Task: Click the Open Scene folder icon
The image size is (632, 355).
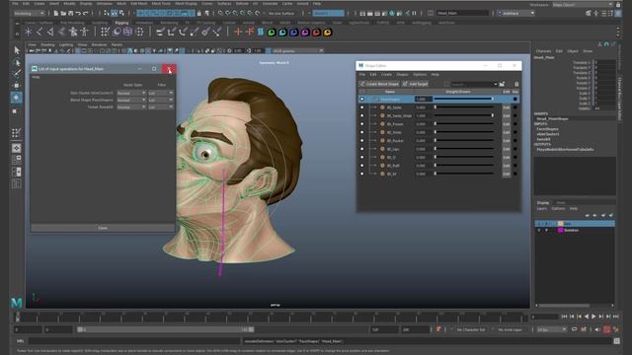Action: 63,13
